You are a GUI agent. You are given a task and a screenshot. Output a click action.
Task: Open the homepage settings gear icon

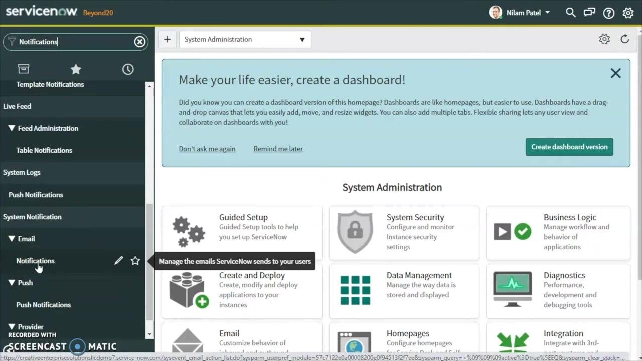(604, 39)
